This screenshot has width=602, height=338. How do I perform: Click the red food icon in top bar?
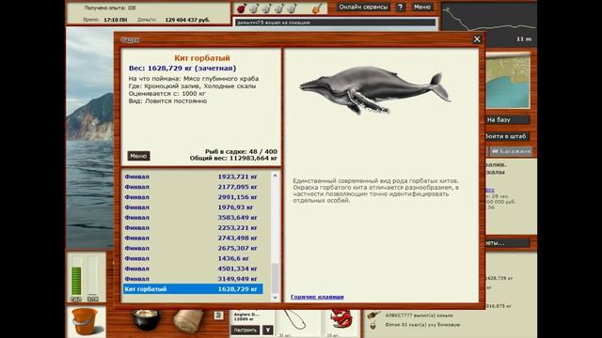pyautogui.click(x=241, y=8)
